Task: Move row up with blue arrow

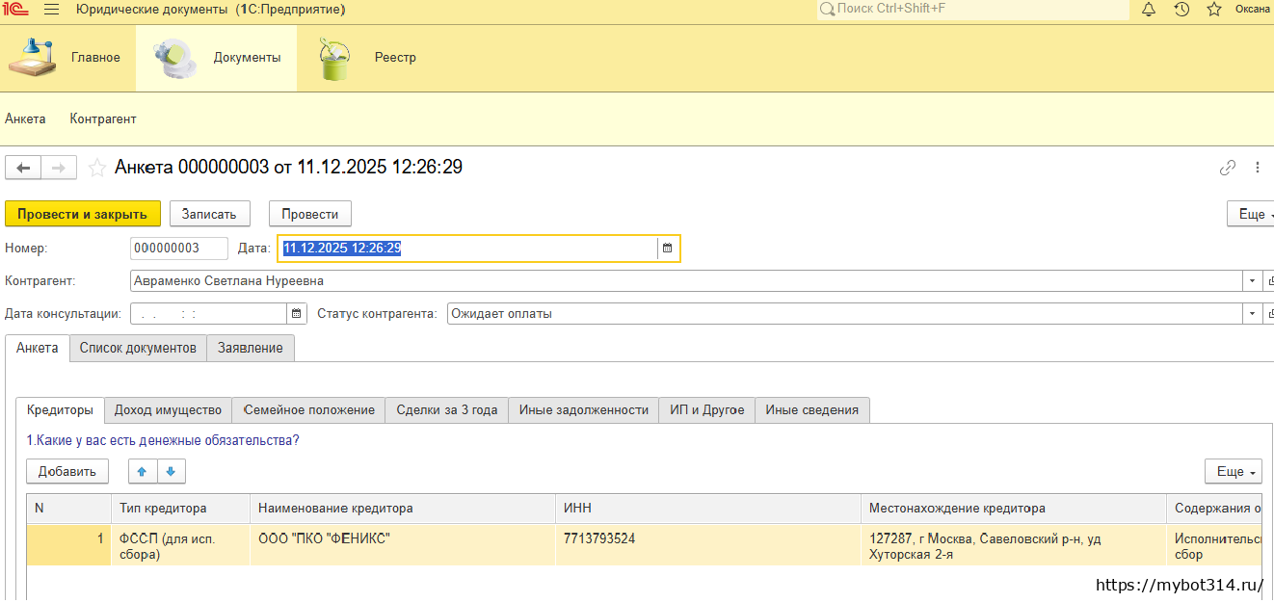Action: [x=143, y=471]
